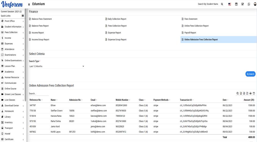
Task: Click the US flag language icon
Action: [x=230, y=4]
